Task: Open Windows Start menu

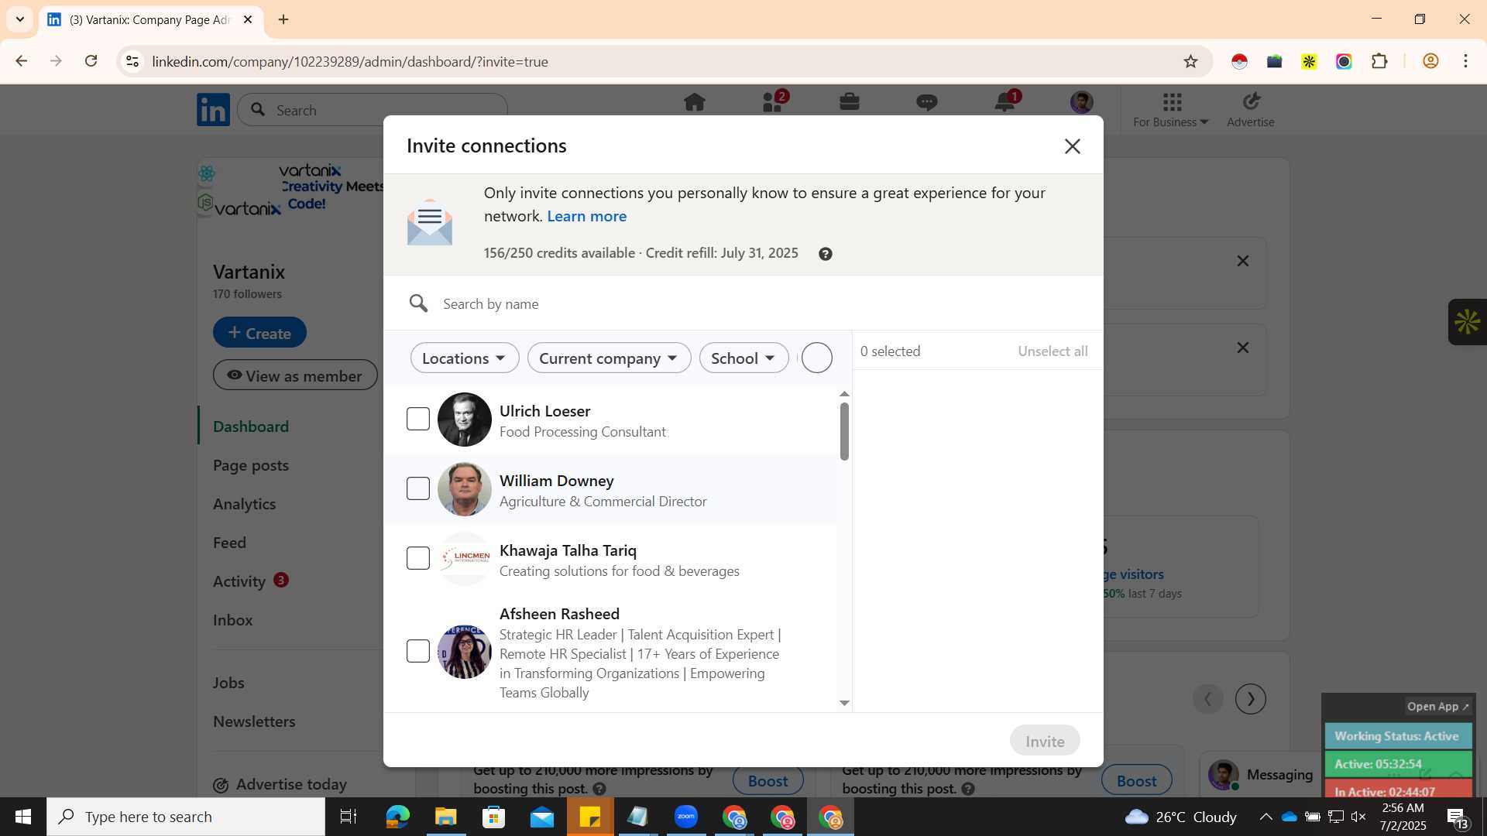Action: tap(23, 817)
